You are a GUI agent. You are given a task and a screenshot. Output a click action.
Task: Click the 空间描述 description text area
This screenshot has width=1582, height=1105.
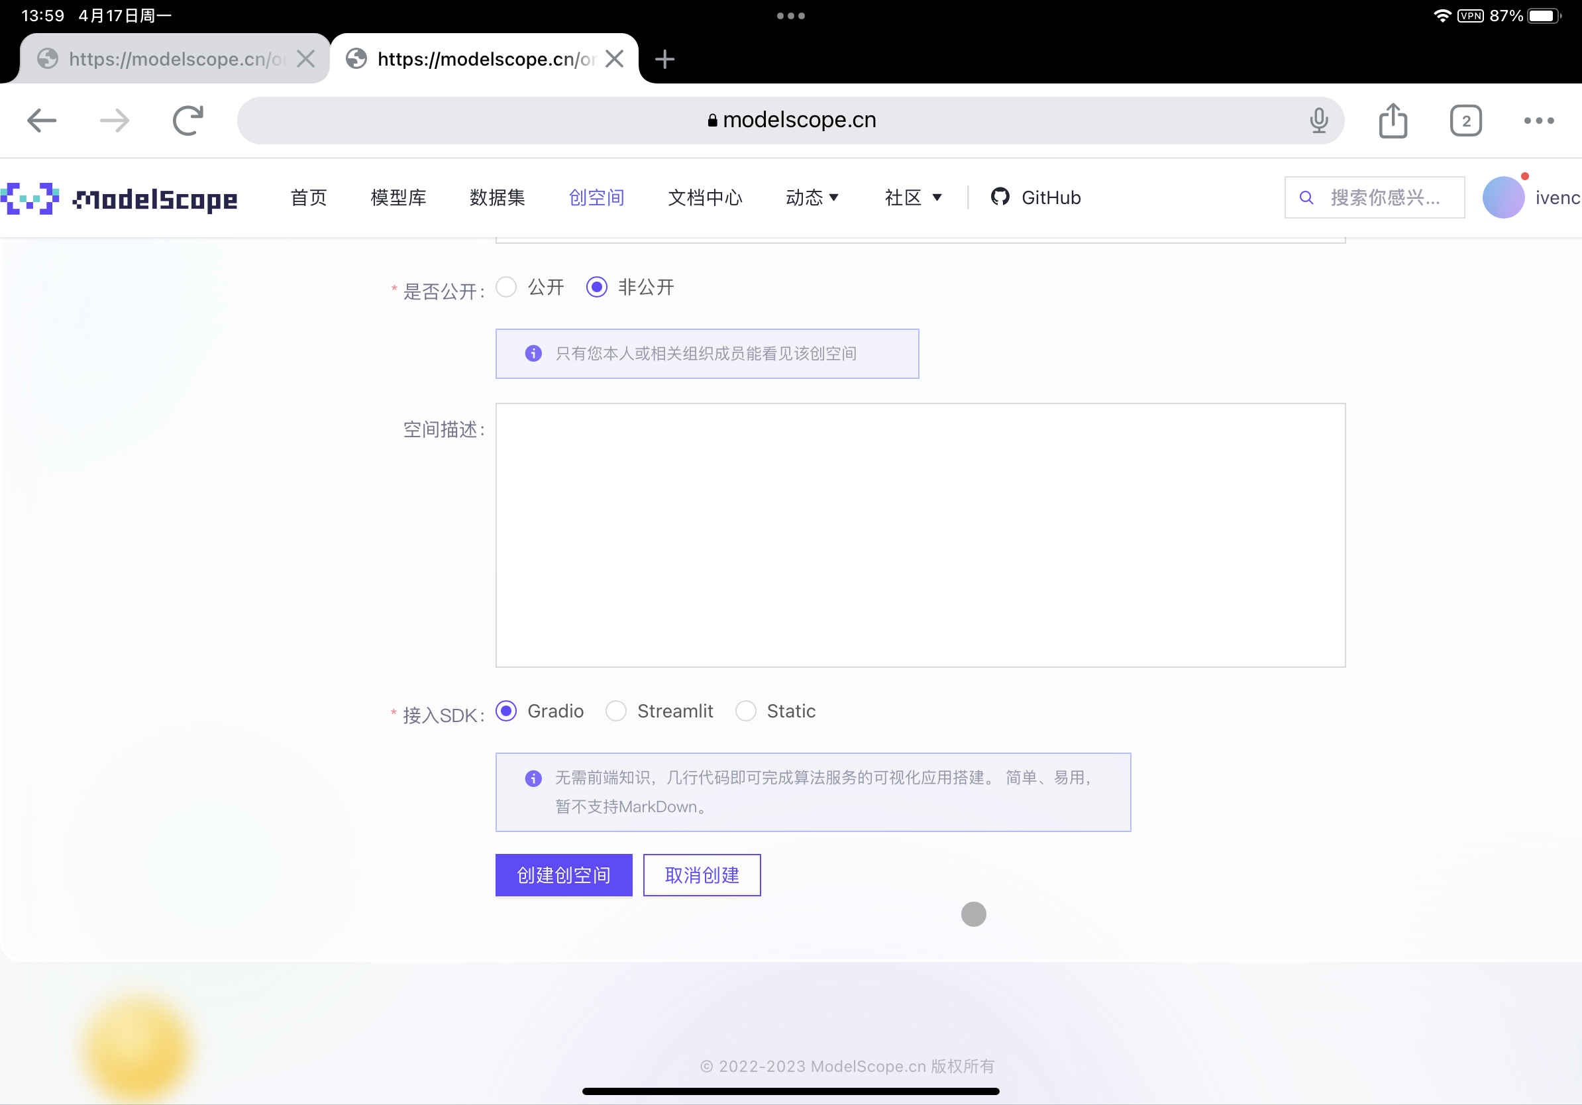[x=920, y=534]
